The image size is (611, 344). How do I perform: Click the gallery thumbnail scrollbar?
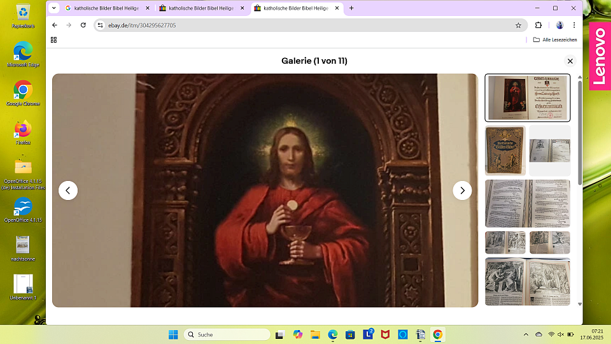pyautogui.click(x=579, y=133)
